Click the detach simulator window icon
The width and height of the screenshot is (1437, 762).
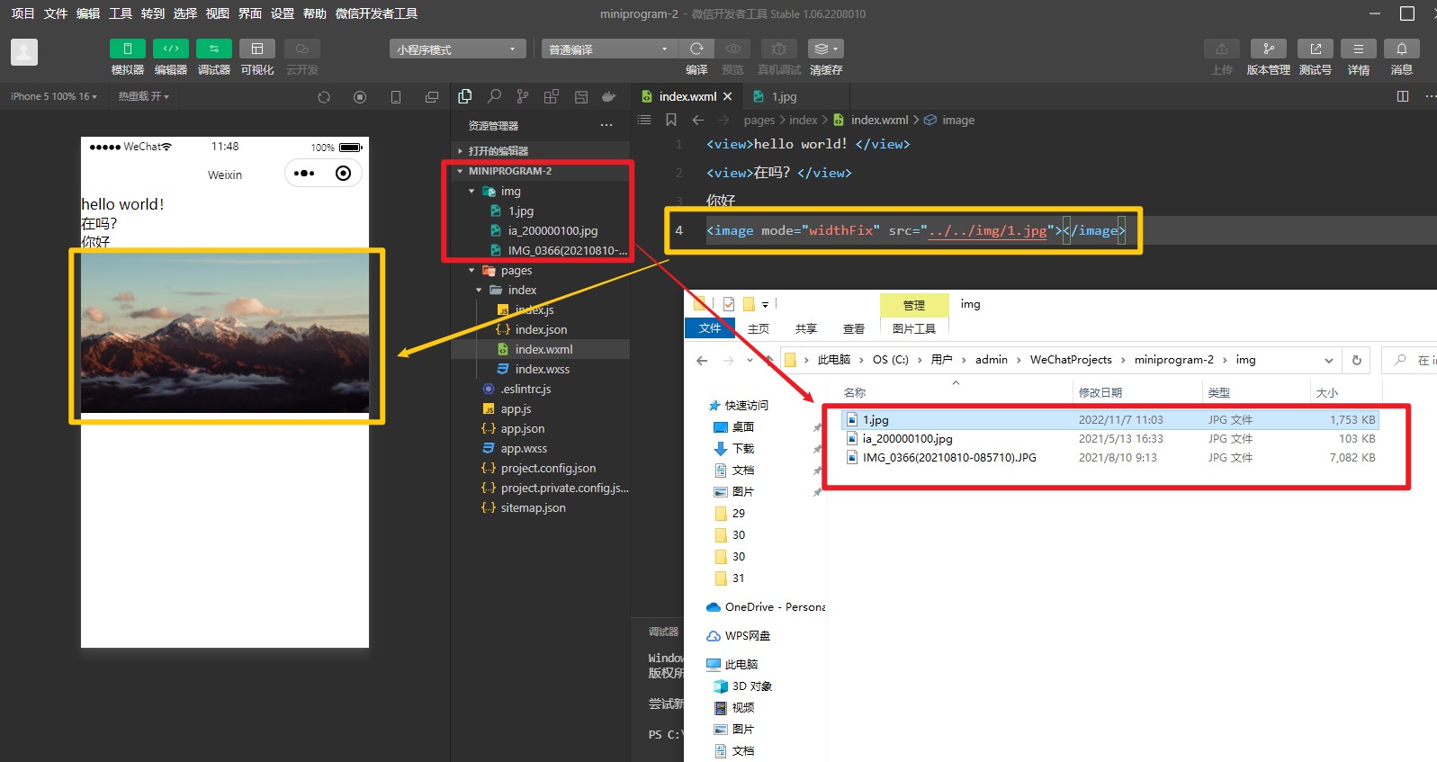432,97
